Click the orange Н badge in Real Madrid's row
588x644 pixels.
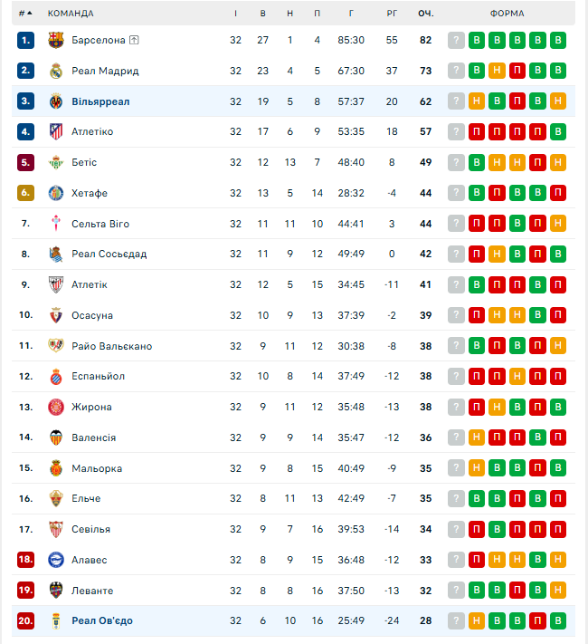pos(497,71)
